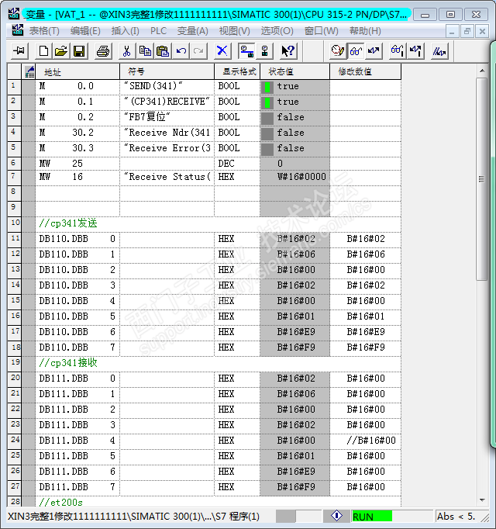Click the //B#16#00 modify value of DB111.DBB 4

[x=366, y=441]
